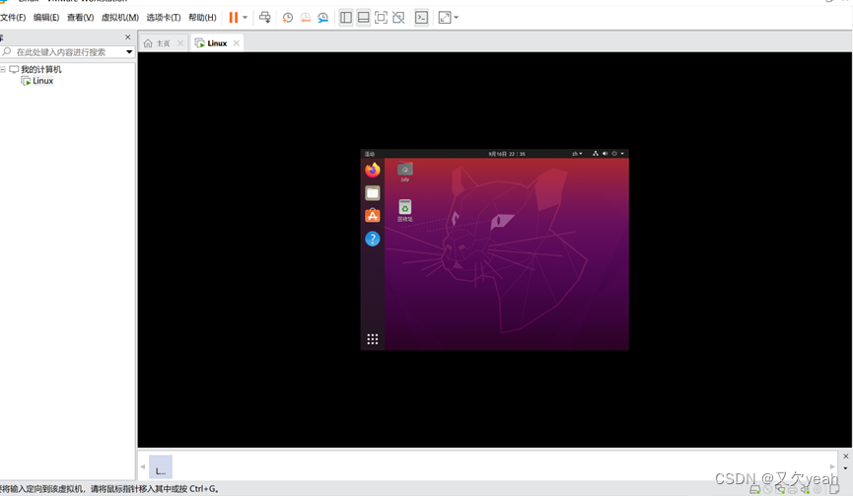Close the 主页 tab

pyautogui.click(x=180, y=43)
